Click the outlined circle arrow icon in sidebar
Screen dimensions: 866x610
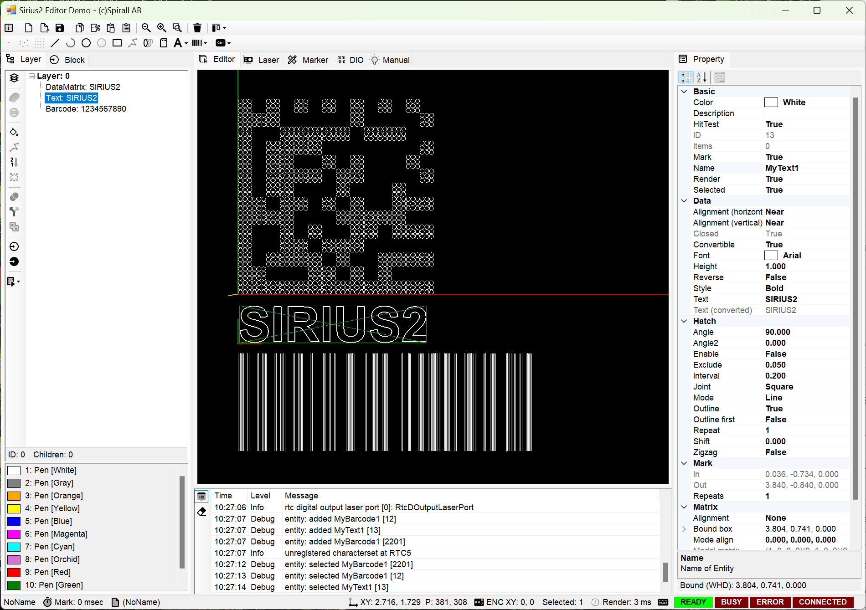pyautogui.click(x=14, y=246)
